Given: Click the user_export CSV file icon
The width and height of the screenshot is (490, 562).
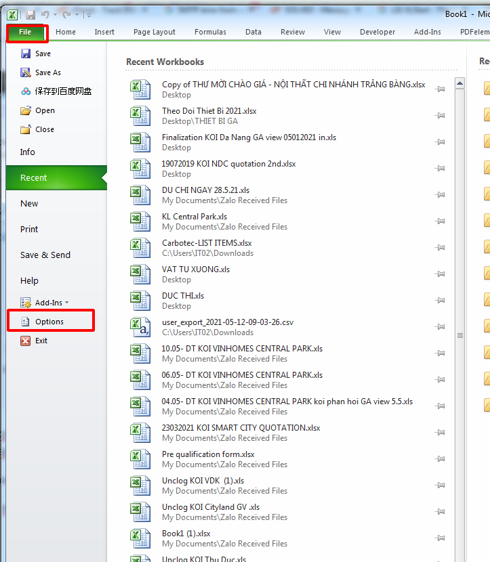Looking at the screenshot, I should (x=140, y=327).
